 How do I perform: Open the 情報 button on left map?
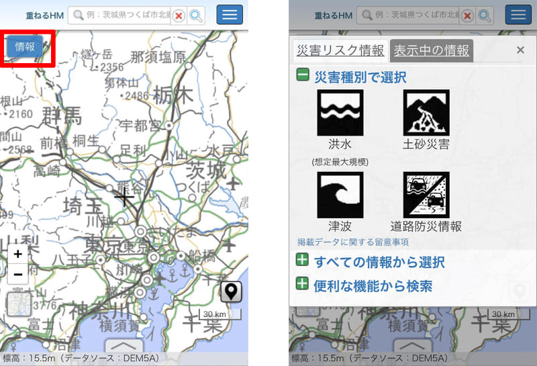(25, 46)
